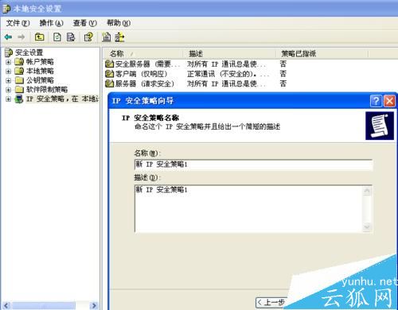Open the 查看(V) menu

(85, 23)
